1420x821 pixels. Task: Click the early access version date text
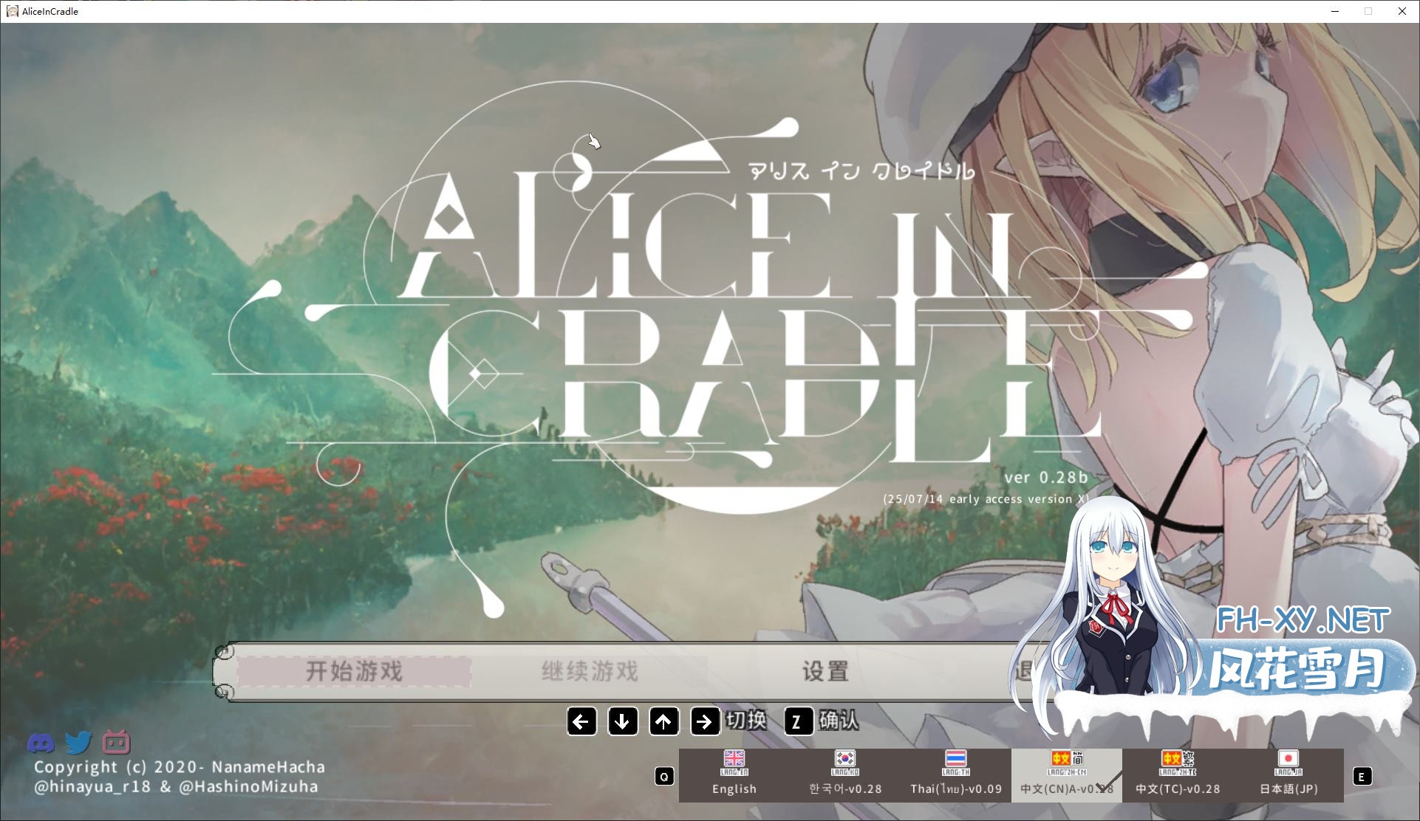(986, 499)
